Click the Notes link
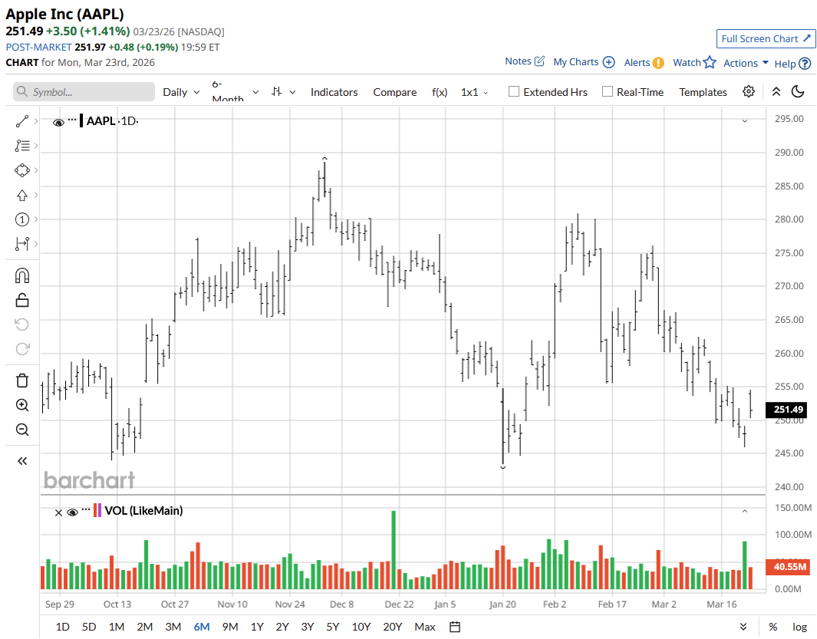Screen dimensions: 817x639 click(518, 61)
